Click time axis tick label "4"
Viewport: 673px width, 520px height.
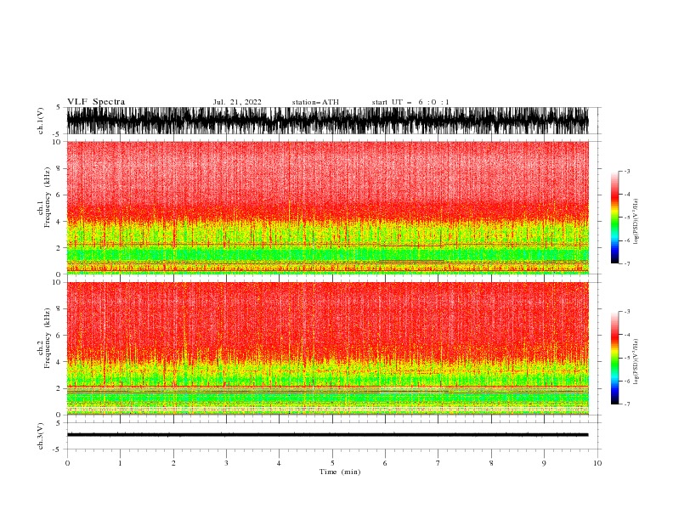[279, 463]
